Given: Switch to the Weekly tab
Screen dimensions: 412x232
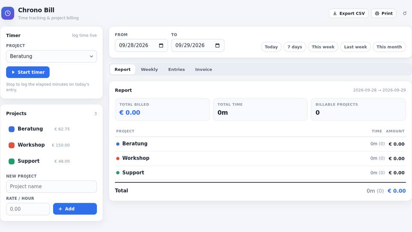Looking at the screenshot, I should tap(149, 70).
